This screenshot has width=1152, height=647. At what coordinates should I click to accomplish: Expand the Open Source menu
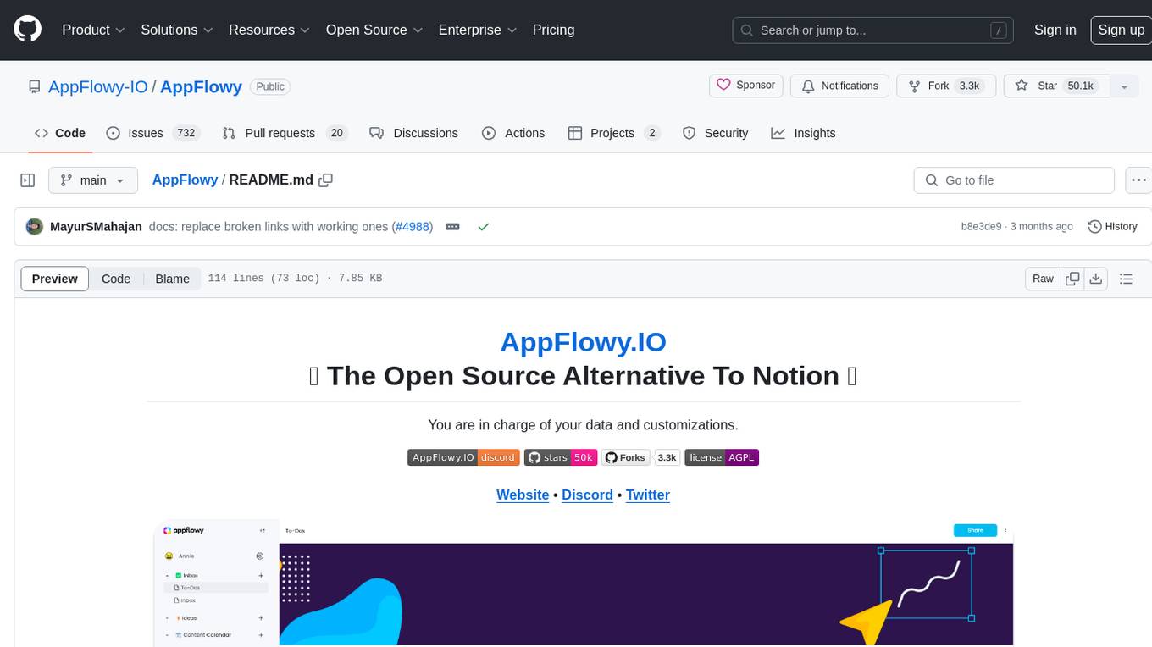(374, 30)
